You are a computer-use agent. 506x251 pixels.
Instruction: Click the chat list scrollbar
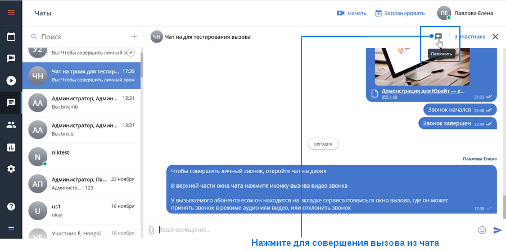[142, 64]
